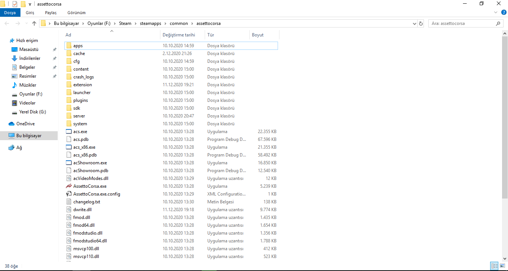Click the OneDrive cloud icon
The image size is (508, 271).
pyautogui.click(x=12, y=124)
